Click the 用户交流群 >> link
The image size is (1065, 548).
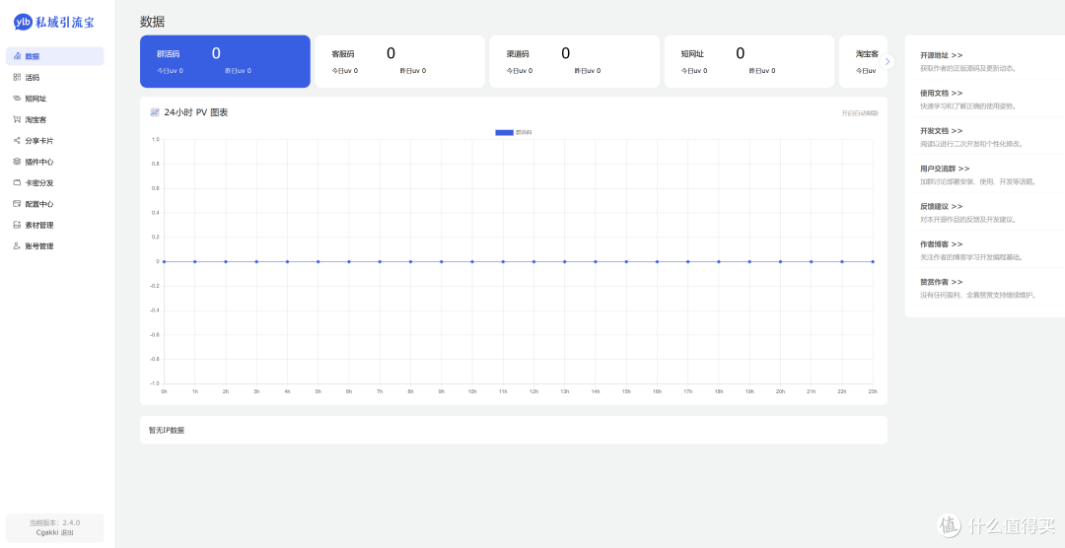click(x=945, y=169)
